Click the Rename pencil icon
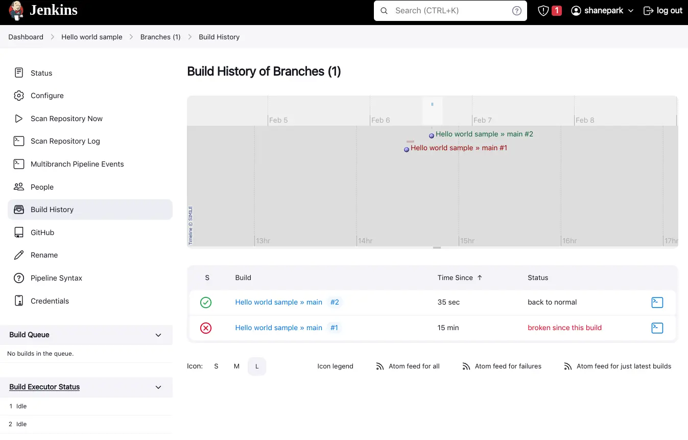The image size is (688, 440). (x=19, y=255)
